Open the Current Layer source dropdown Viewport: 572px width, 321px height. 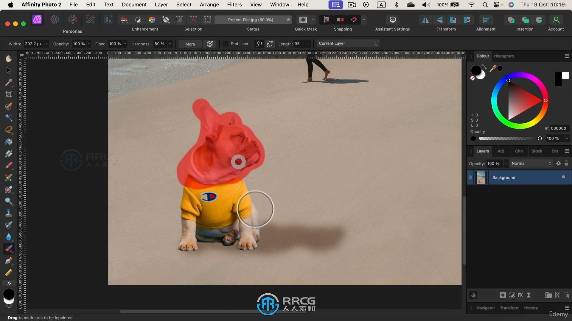(x=348, y=43)
